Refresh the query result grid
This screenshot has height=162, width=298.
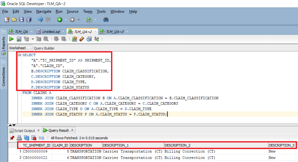coord(26,138)
